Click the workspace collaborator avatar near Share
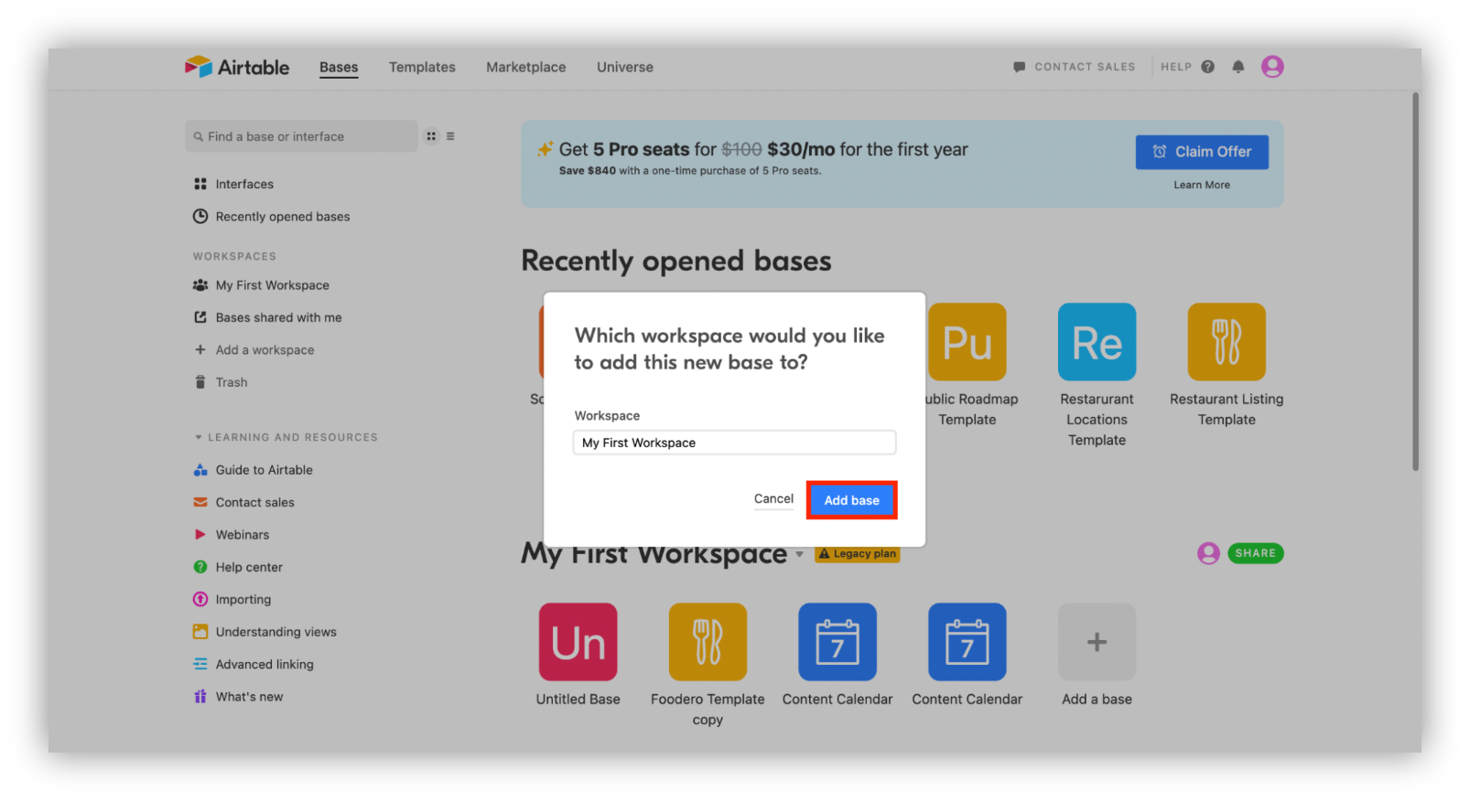1470x801 pixels. [x=1208, y=553]
